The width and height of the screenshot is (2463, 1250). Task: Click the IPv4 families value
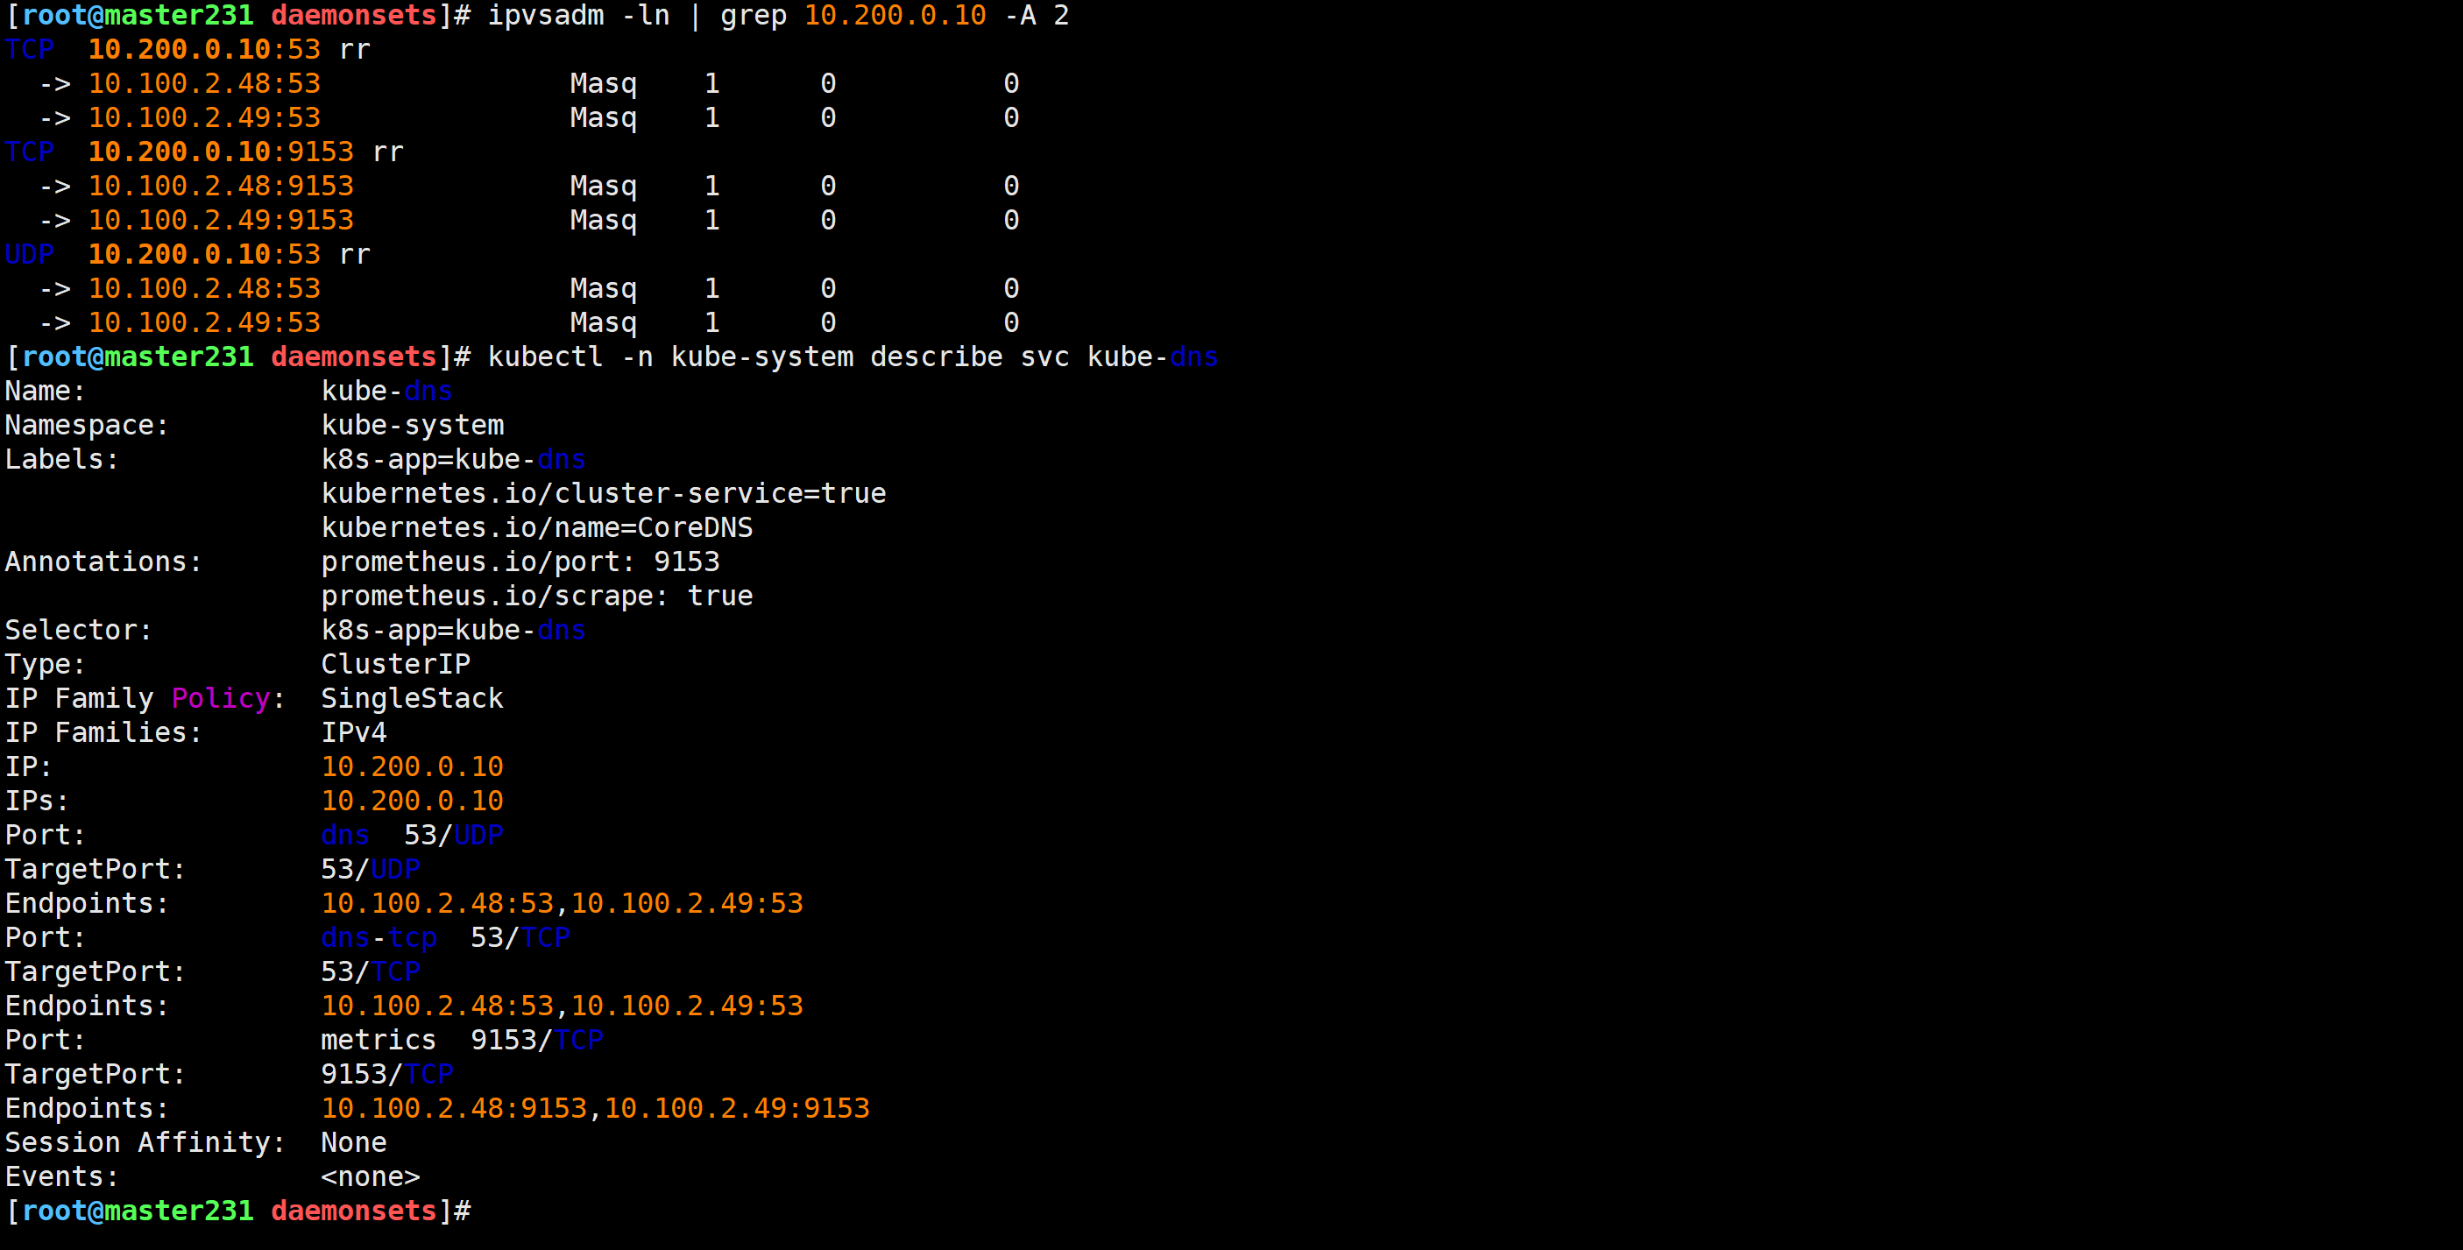[354, 733]
